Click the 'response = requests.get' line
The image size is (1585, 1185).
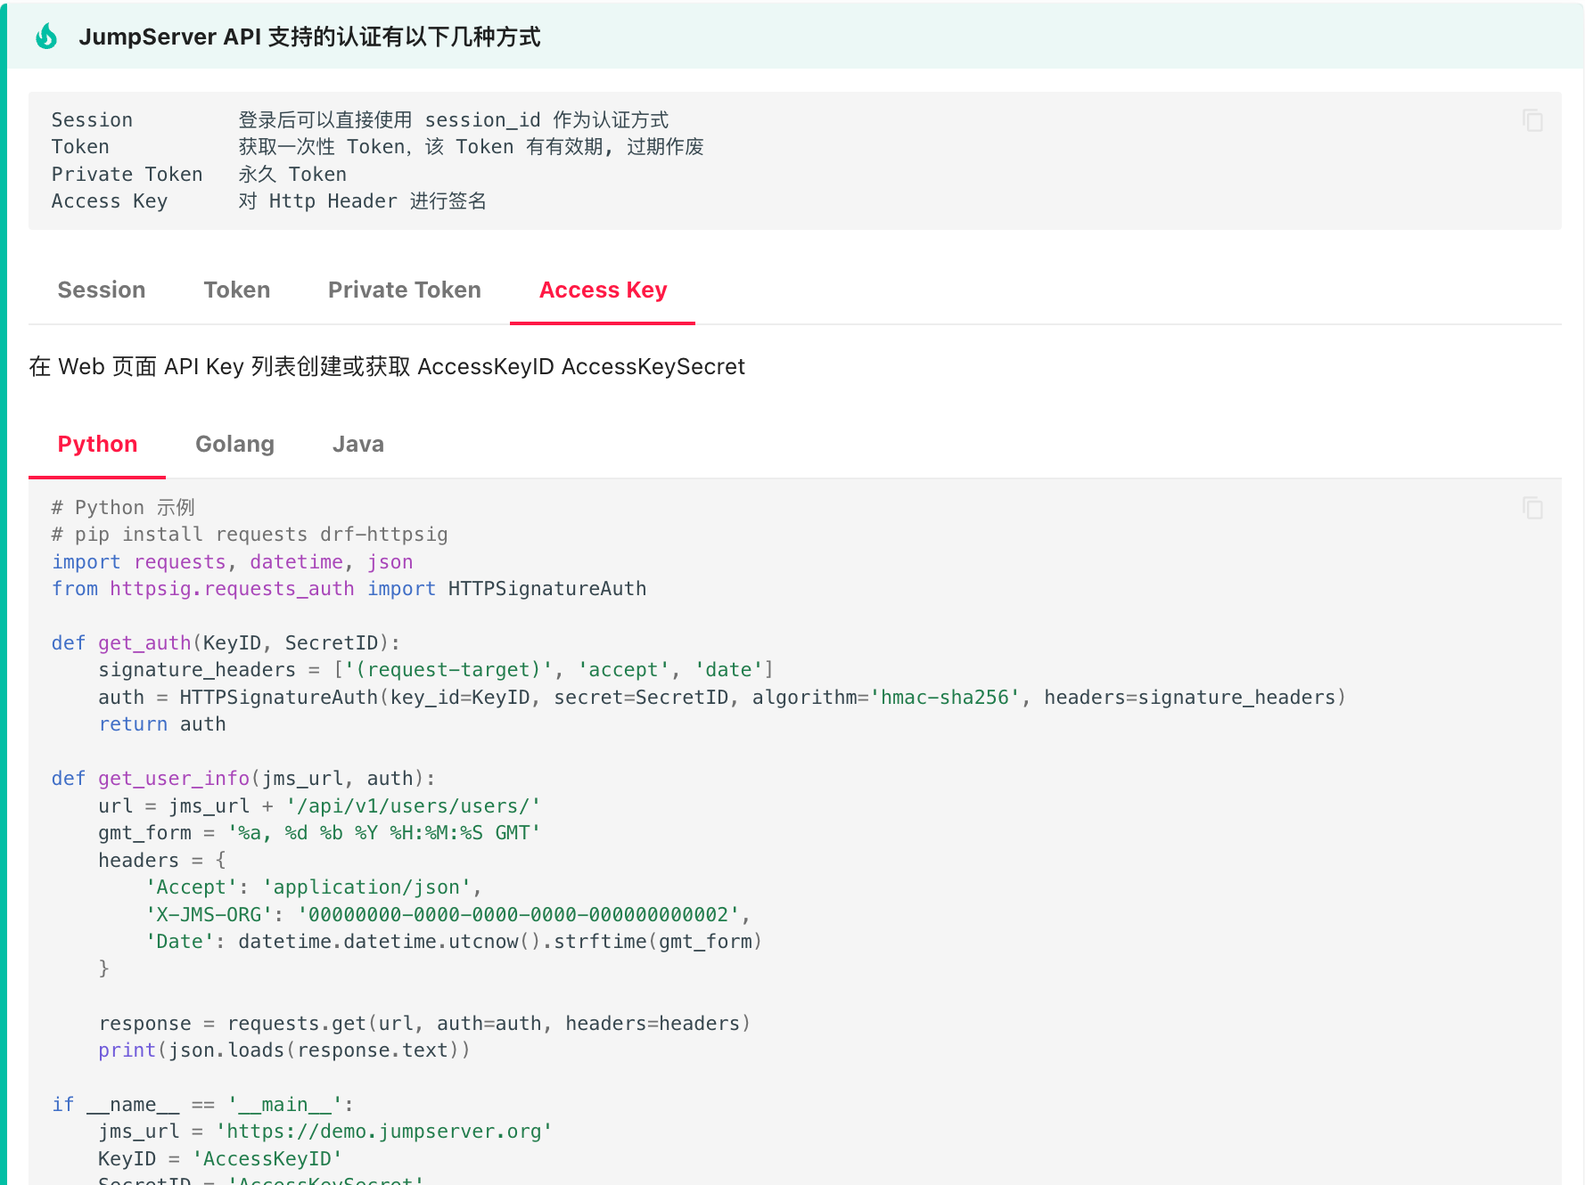point(424,1024)
